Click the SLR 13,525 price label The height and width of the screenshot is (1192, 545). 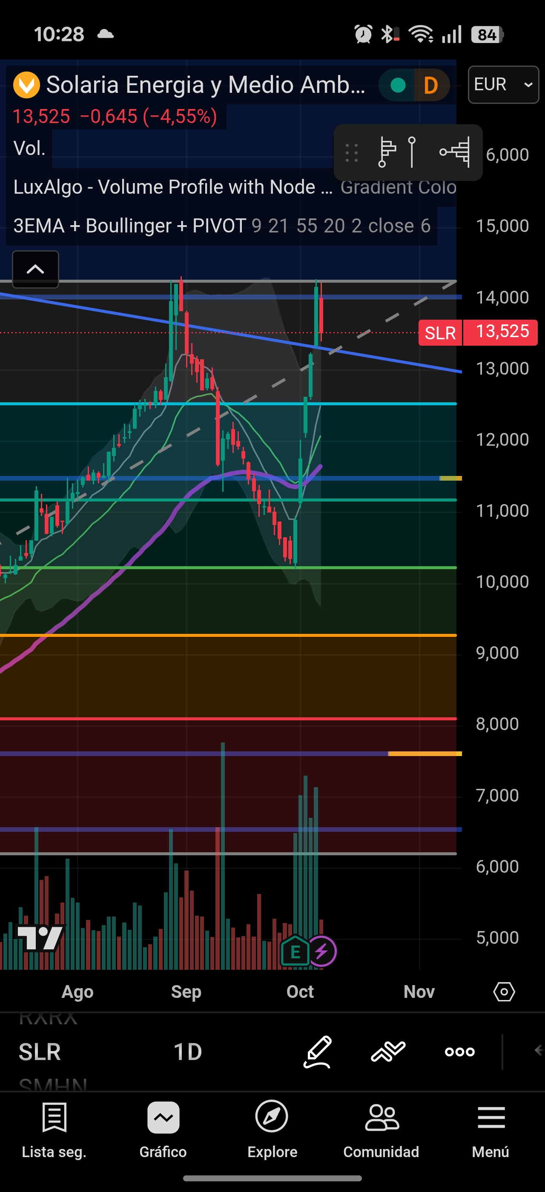[x=478, y=332]
